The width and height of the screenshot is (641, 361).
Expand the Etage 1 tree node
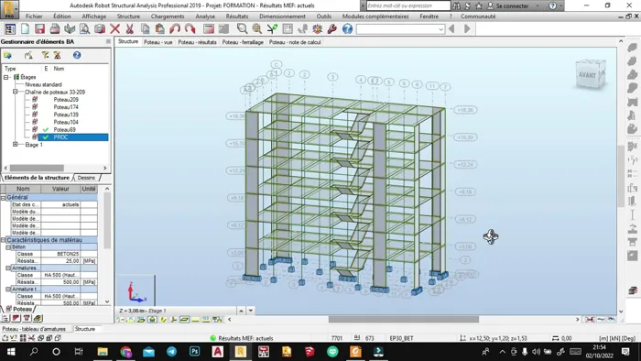pos(16,145)
